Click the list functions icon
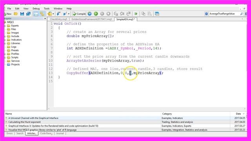This screenshot has height=141, width=251. (x=65, y=14)
